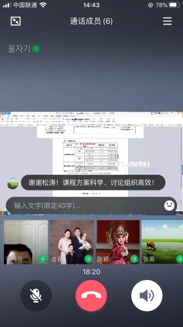This screenshot has width=183, height=327.
Task: Select 张颖's opera costume thumbnail
Action: 118,242
